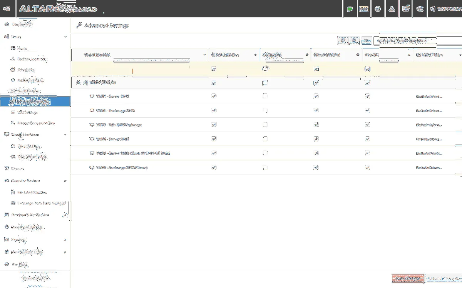This screenshot has height=288, width=462.
Task: Click the green chat bubble icon
Action: pyautogui.click(x=350, y=9)
